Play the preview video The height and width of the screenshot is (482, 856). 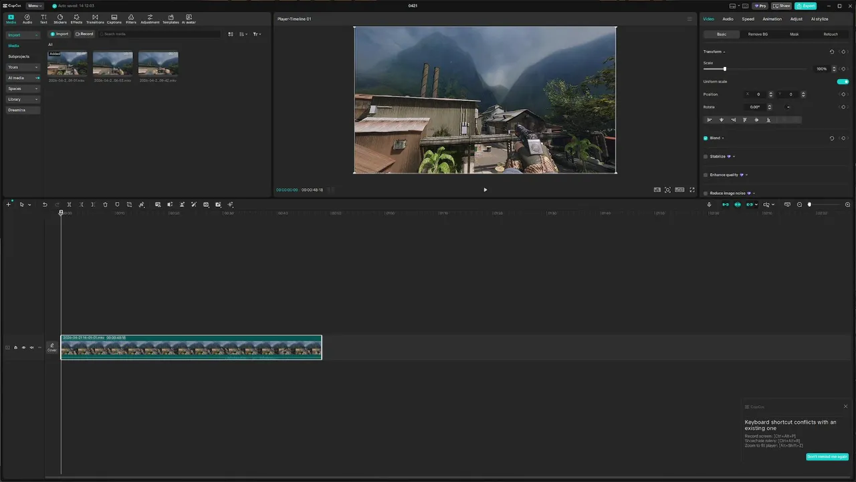coord(485,189)
